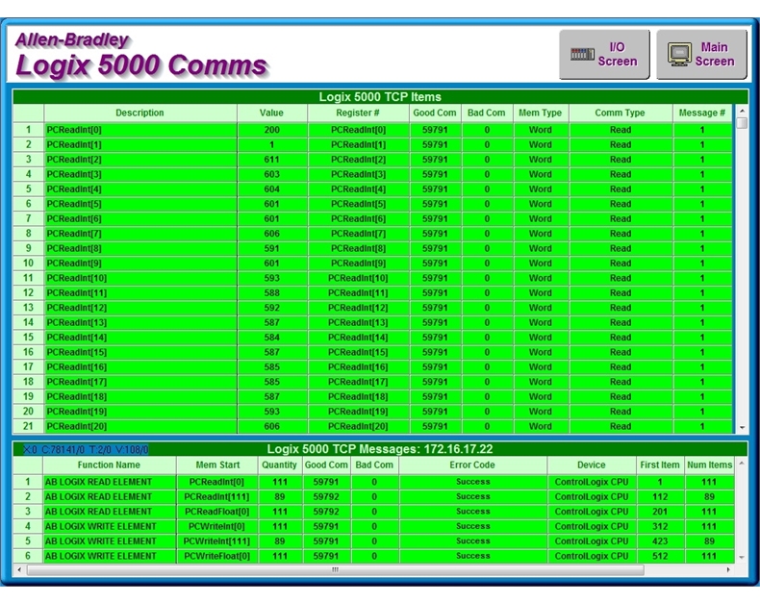Click the horizontal scrollbar thumb
The height and width of the screenshot is (603, 760).
[336, 569]
